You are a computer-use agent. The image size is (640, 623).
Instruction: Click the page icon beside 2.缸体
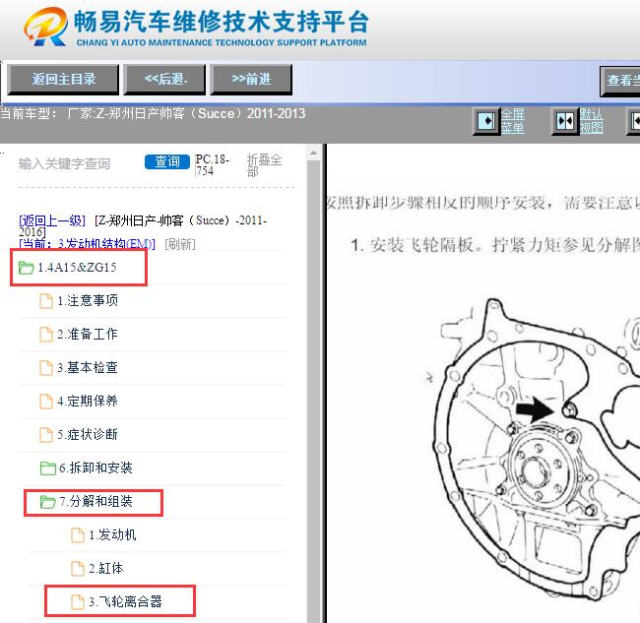tap(78, 569)
